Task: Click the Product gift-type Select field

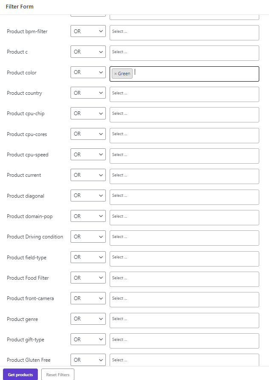Action: click(184, 341)
